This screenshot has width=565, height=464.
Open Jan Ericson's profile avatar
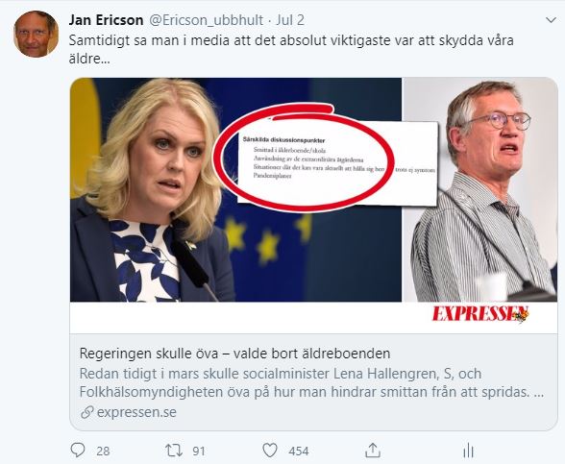pyautogui.click(x=36, y=34)
